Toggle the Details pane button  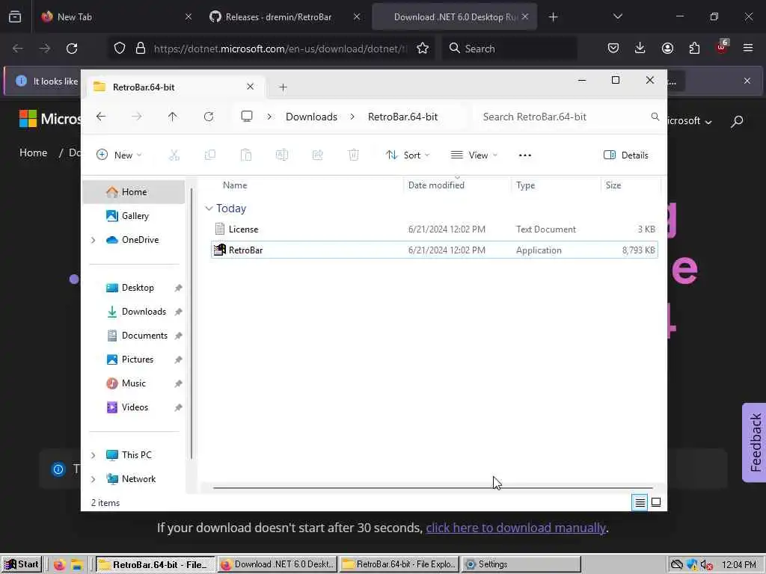[x=626, y=155]
